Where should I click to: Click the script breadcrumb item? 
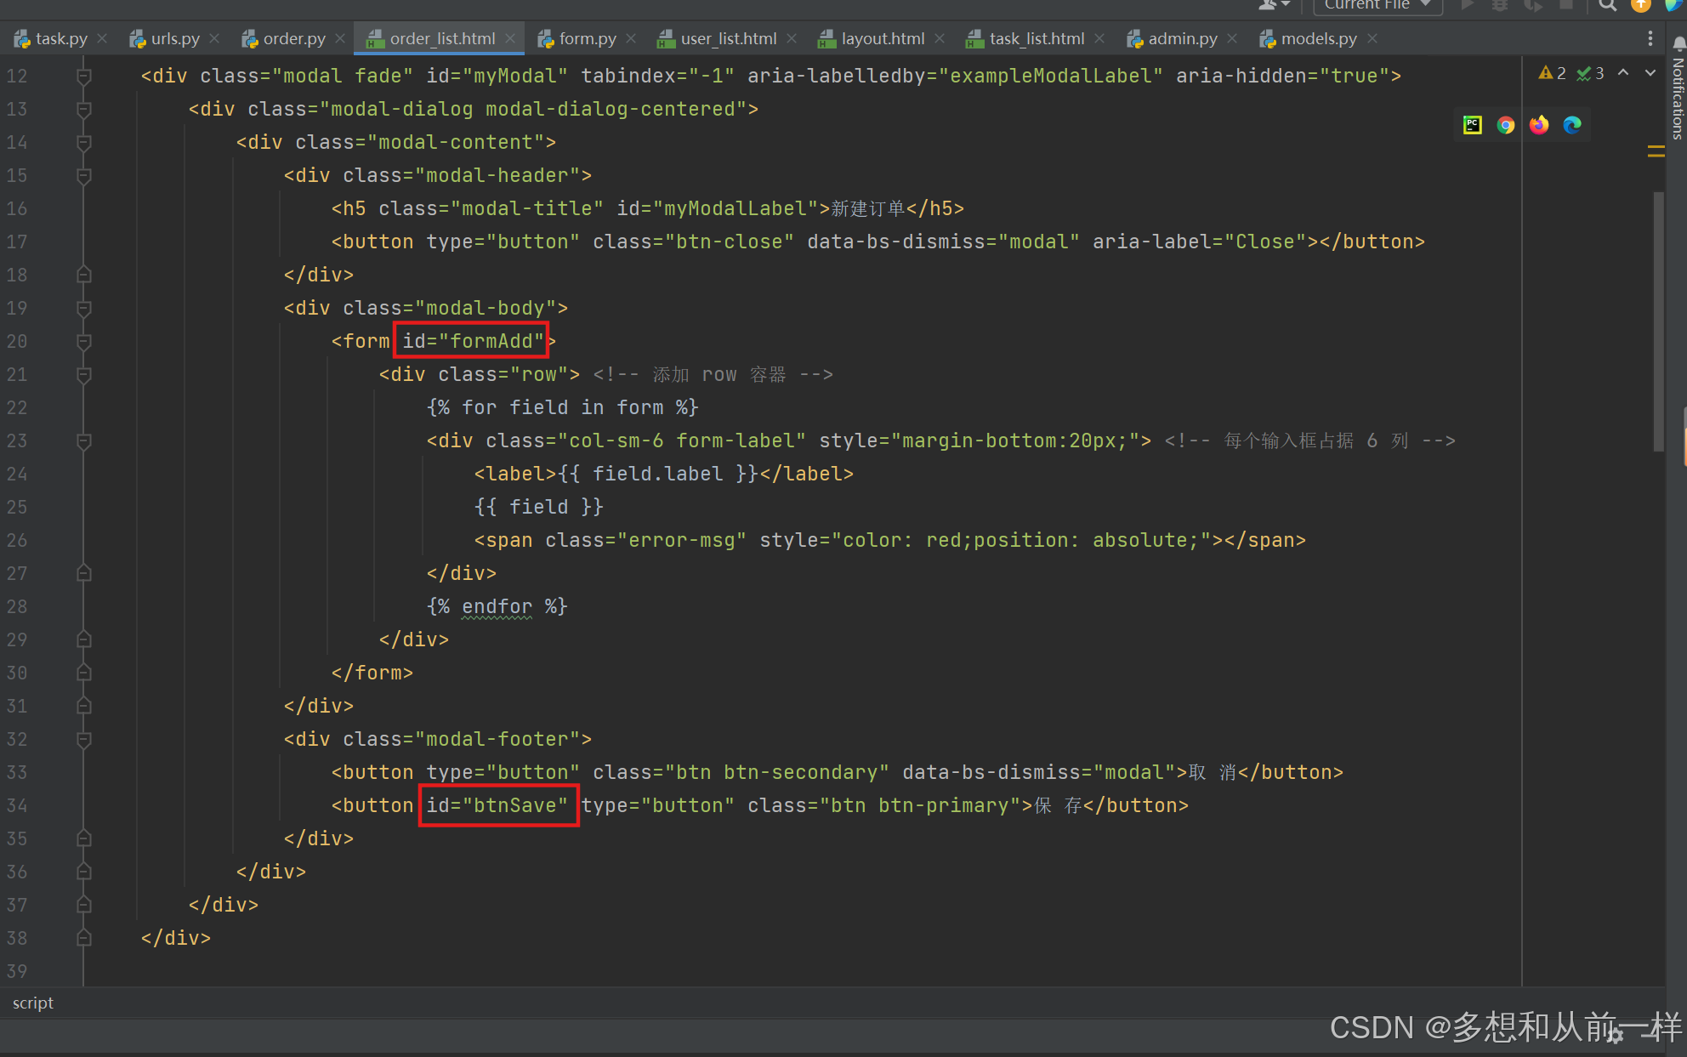click(33, 1003)
